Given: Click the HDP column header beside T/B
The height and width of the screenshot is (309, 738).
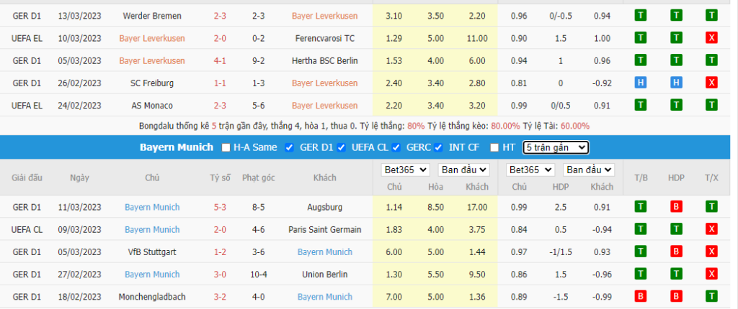Looking at the screenshot, I should click(x=676, y=177).
